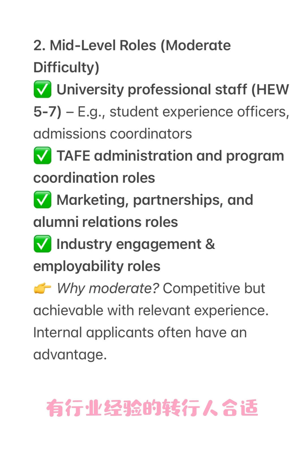This screenshot has width=304, height=473.
Task: Click the words employability roles
Action: click(97, 266)
